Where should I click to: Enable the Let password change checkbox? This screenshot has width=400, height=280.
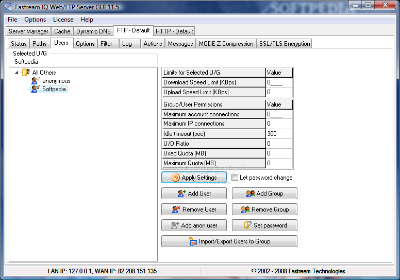click(x=235, y=178)
